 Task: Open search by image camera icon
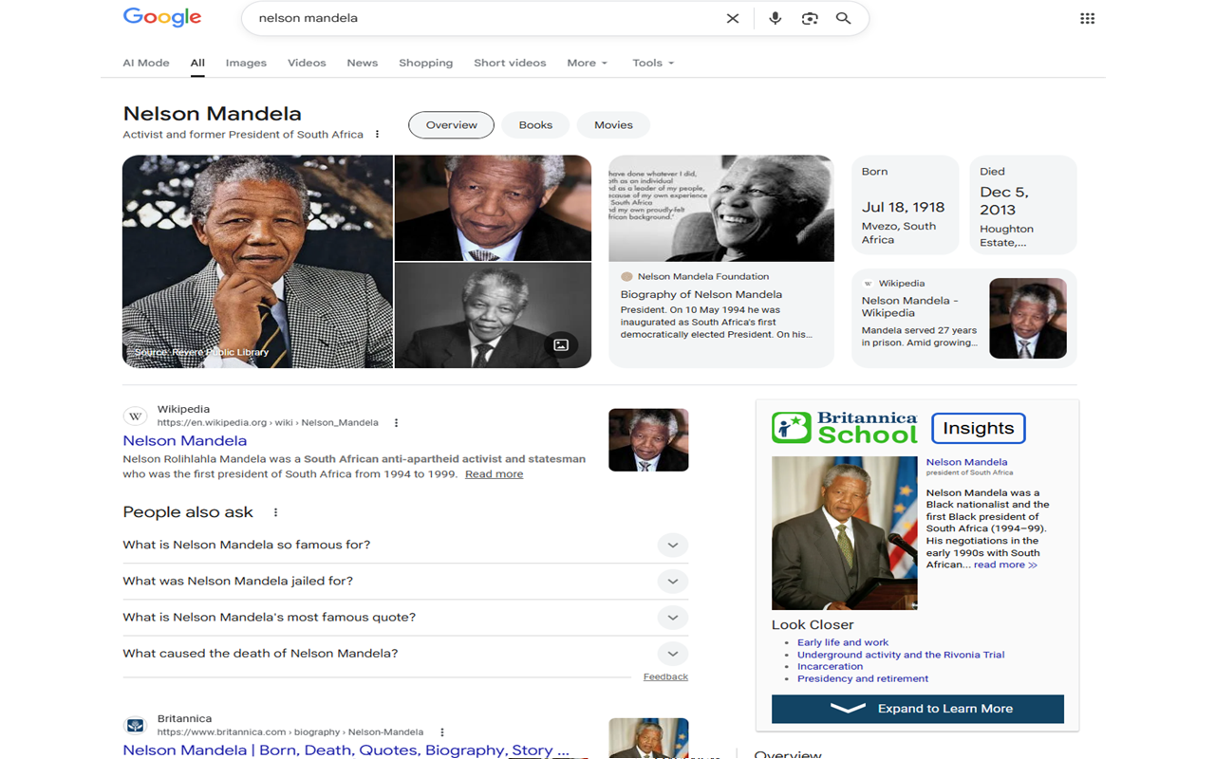[x=810, y=18]
